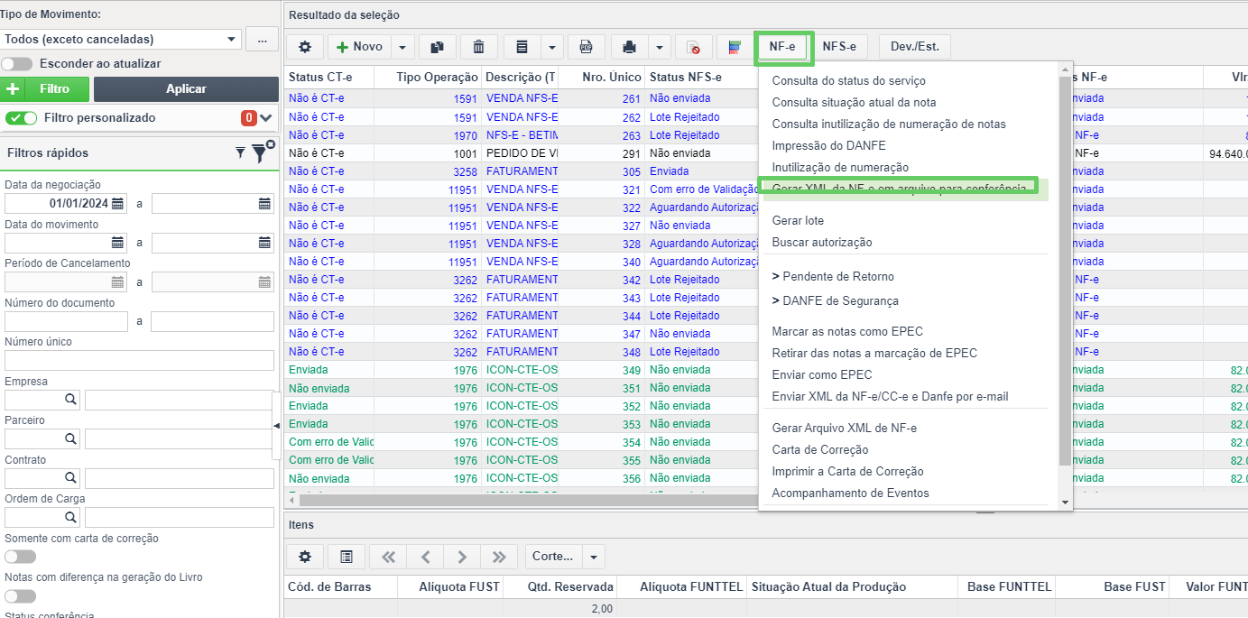Click the NFS-e button
This screenshot has width=1248, height=618.
click(839, 47)
